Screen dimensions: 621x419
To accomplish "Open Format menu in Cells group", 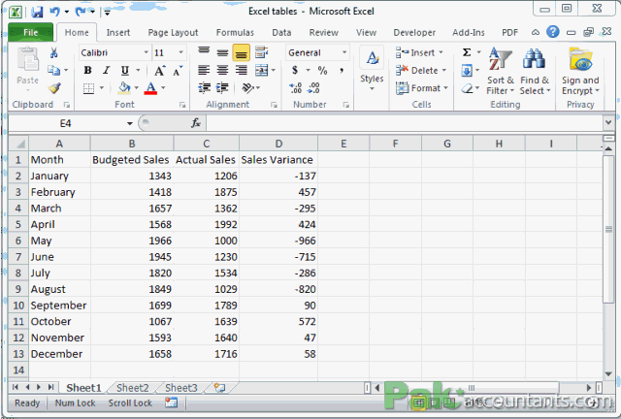I will point(422,88).
